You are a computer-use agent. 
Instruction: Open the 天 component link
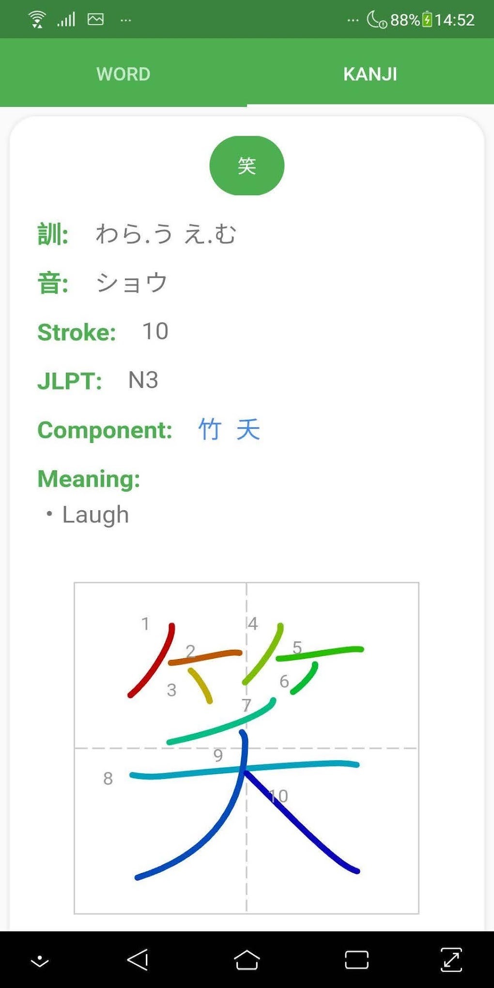pyautogui.click(x=248, y=430)
